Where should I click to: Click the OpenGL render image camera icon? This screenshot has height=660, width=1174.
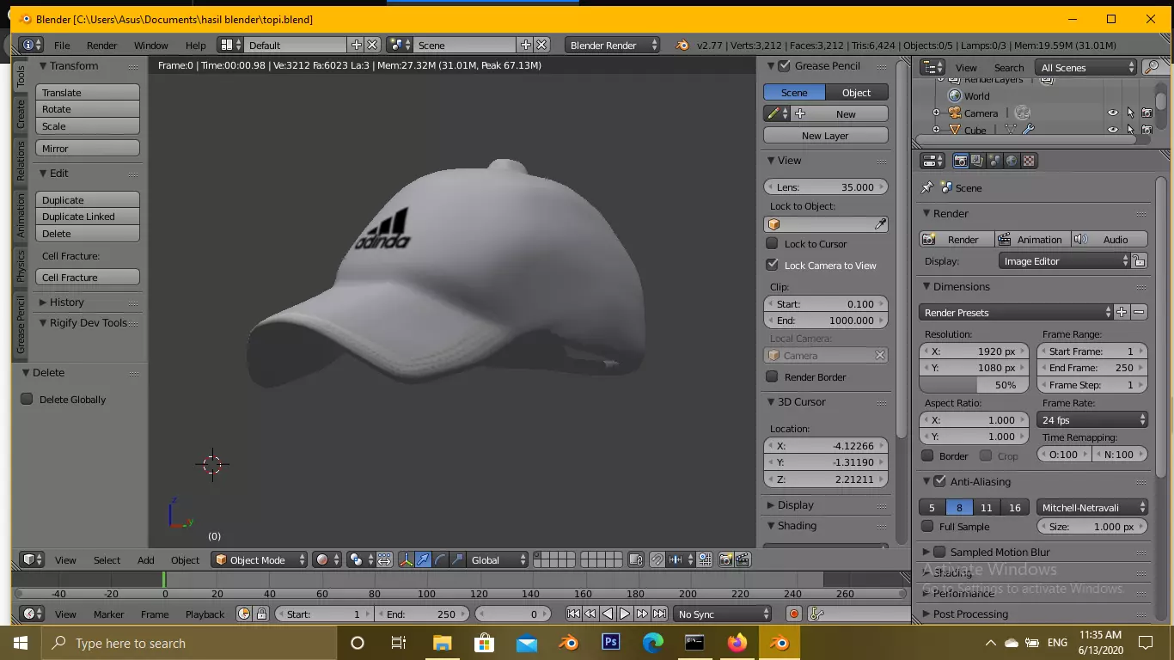726,559
